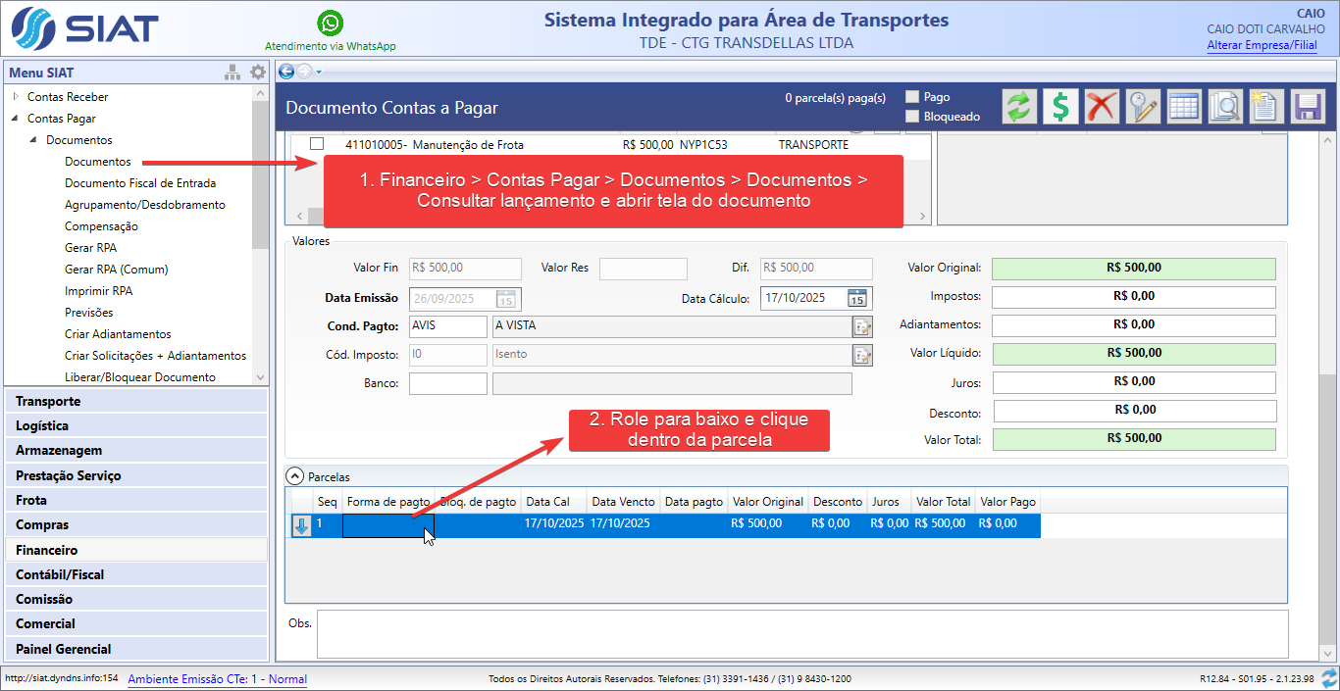Click the red X delete icon
1340x691 pixels.
1102,106
